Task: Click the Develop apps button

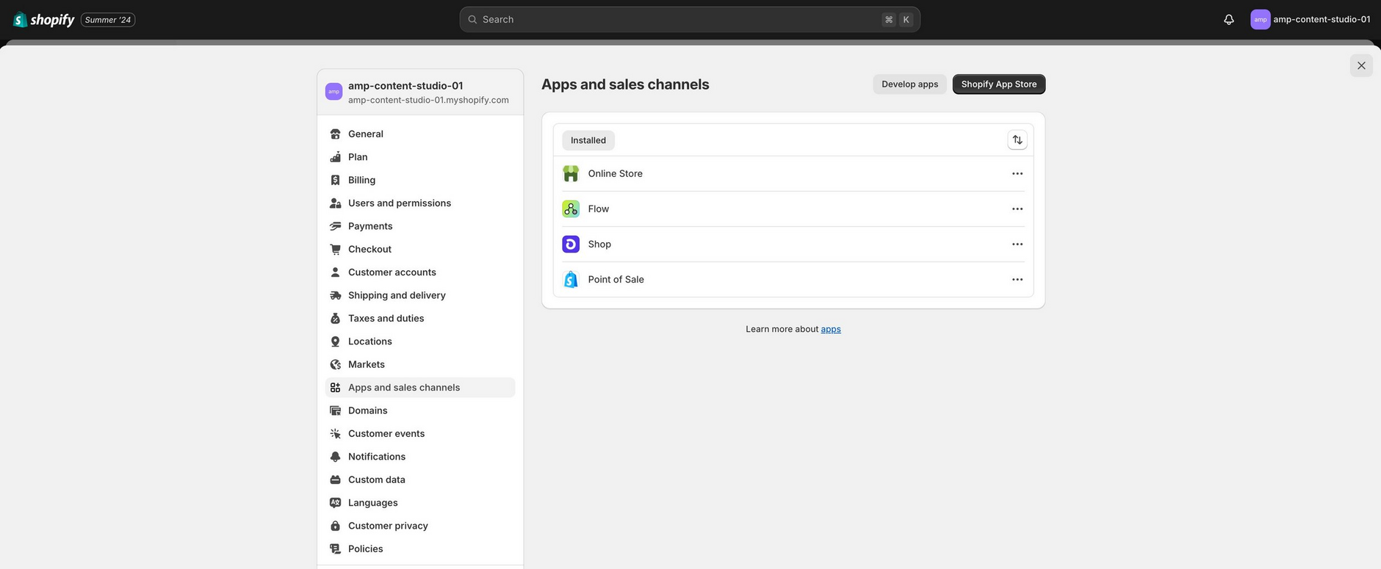Action: point(910,84)
